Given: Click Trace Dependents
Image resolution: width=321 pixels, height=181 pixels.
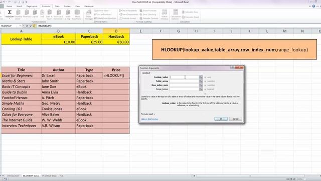Looking at the screenshot, I should [128, 15].
